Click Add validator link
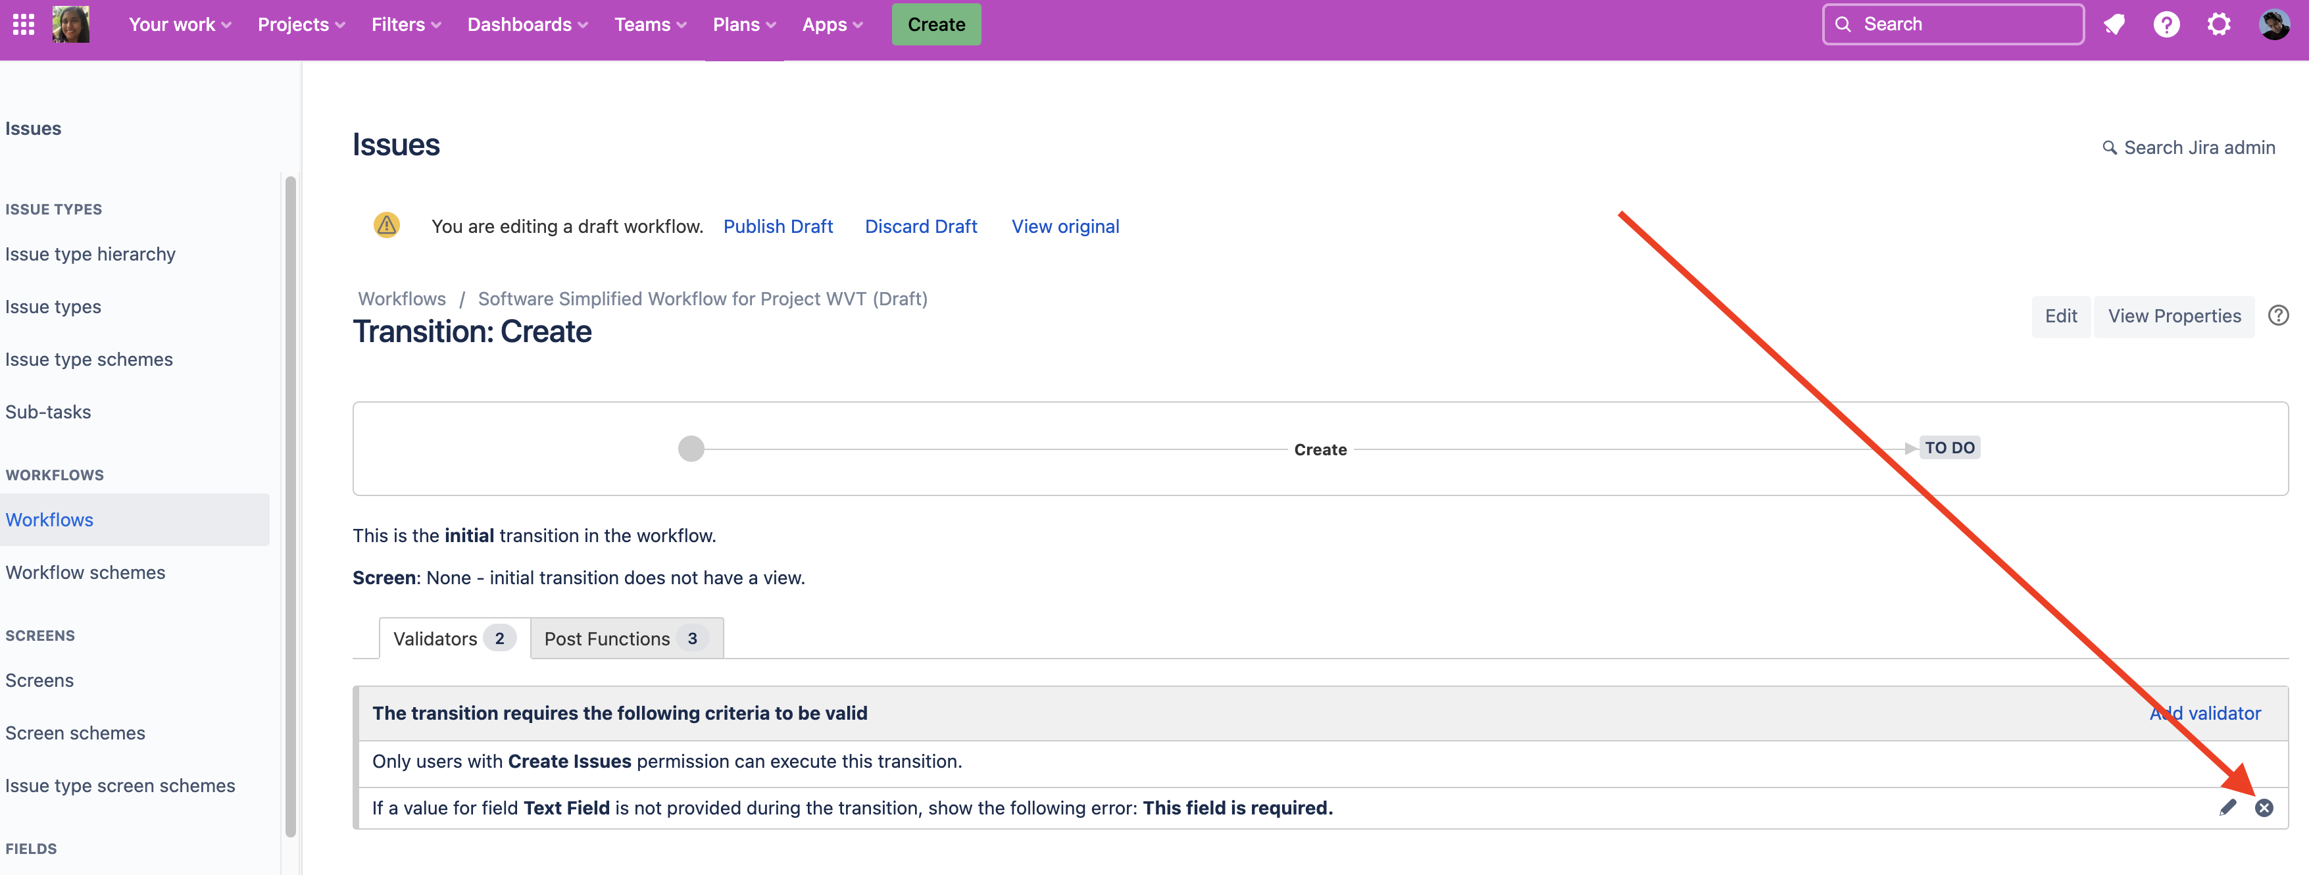Screen dimensions: 2309x875 [x=2205, y=712]
